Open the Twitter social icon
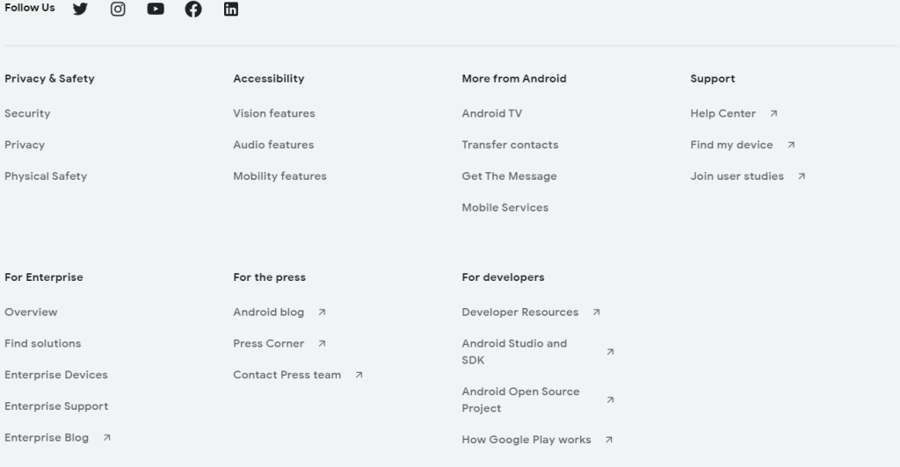The image size is (900, 467). pyautogui.click(x=80, y=9)
